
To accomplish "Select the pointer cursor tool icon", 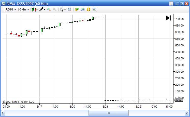I will point(62,9).
